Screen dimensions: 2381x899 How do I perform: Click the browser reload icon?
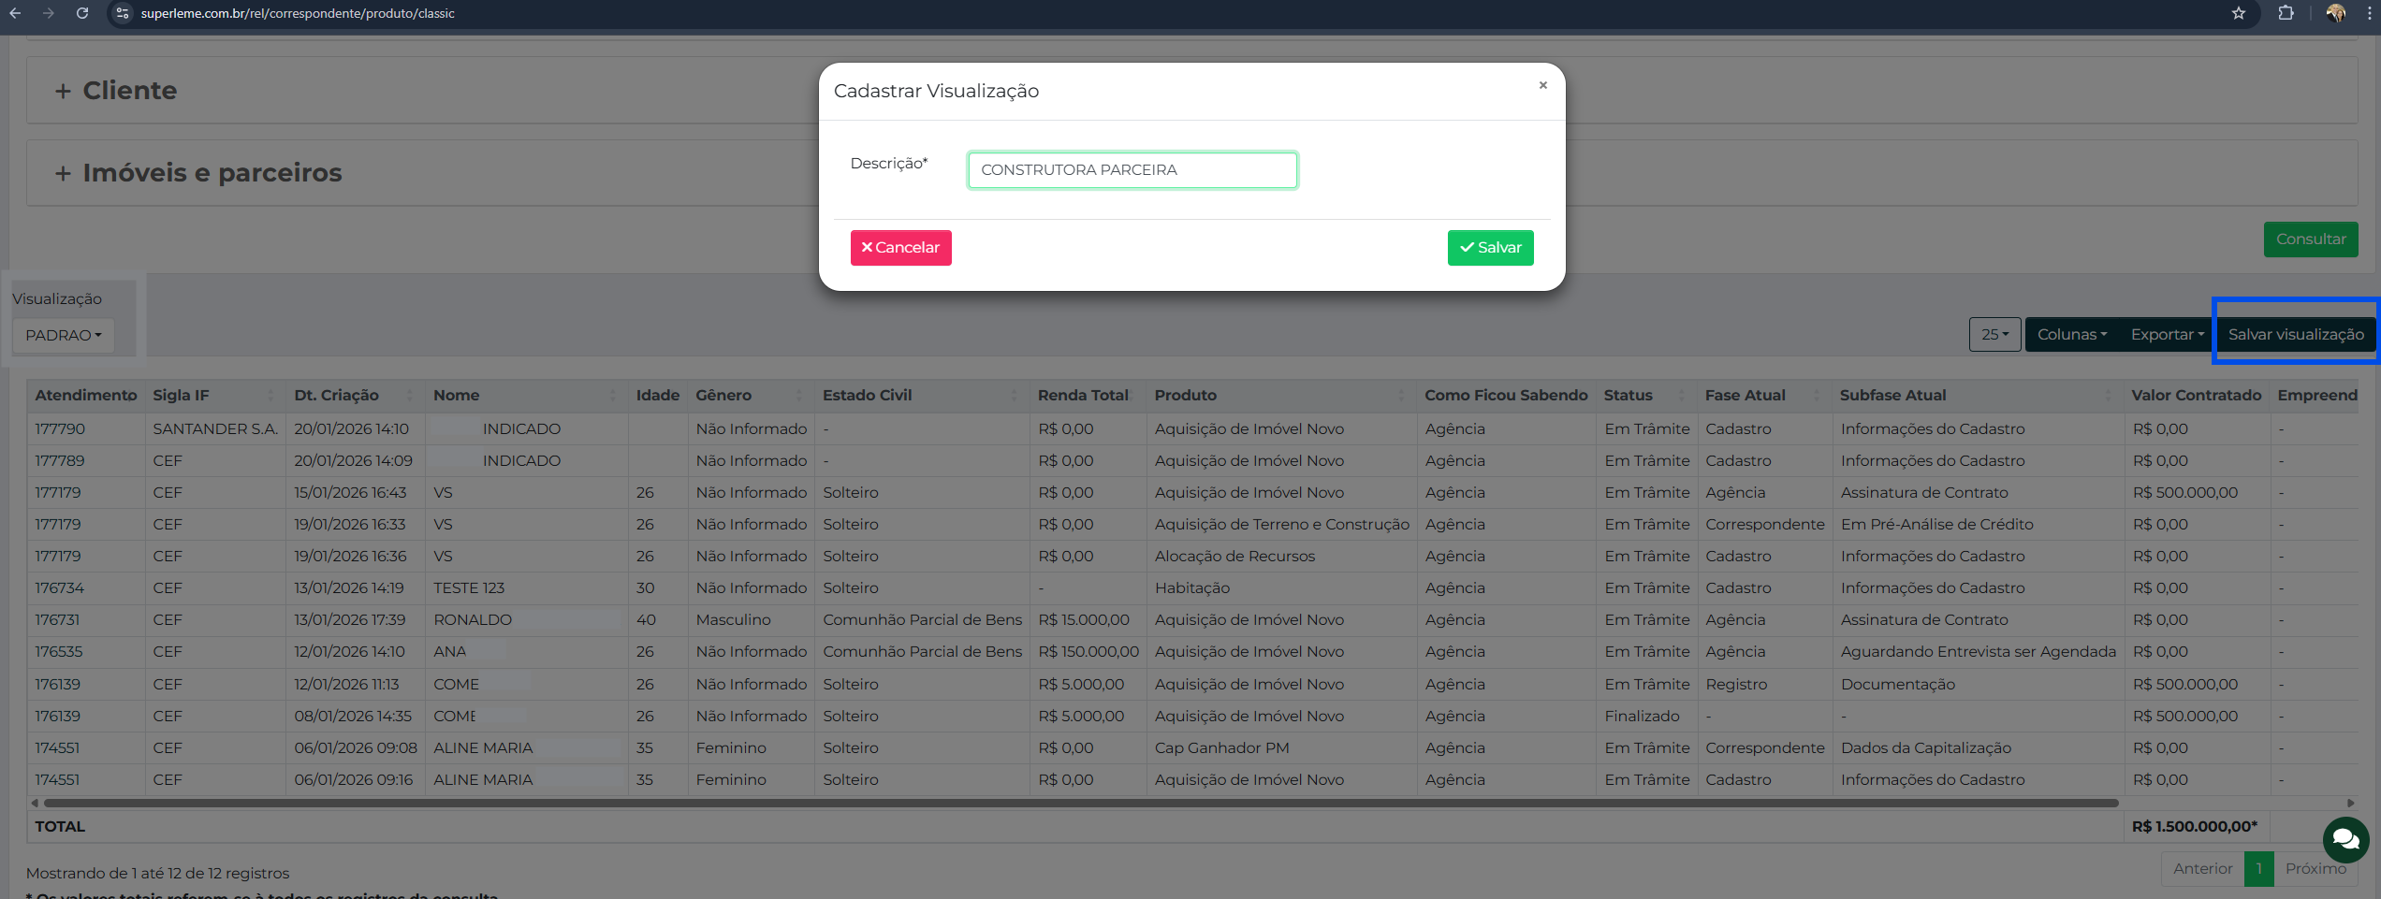pyautogui.click(x=82, y=13)
